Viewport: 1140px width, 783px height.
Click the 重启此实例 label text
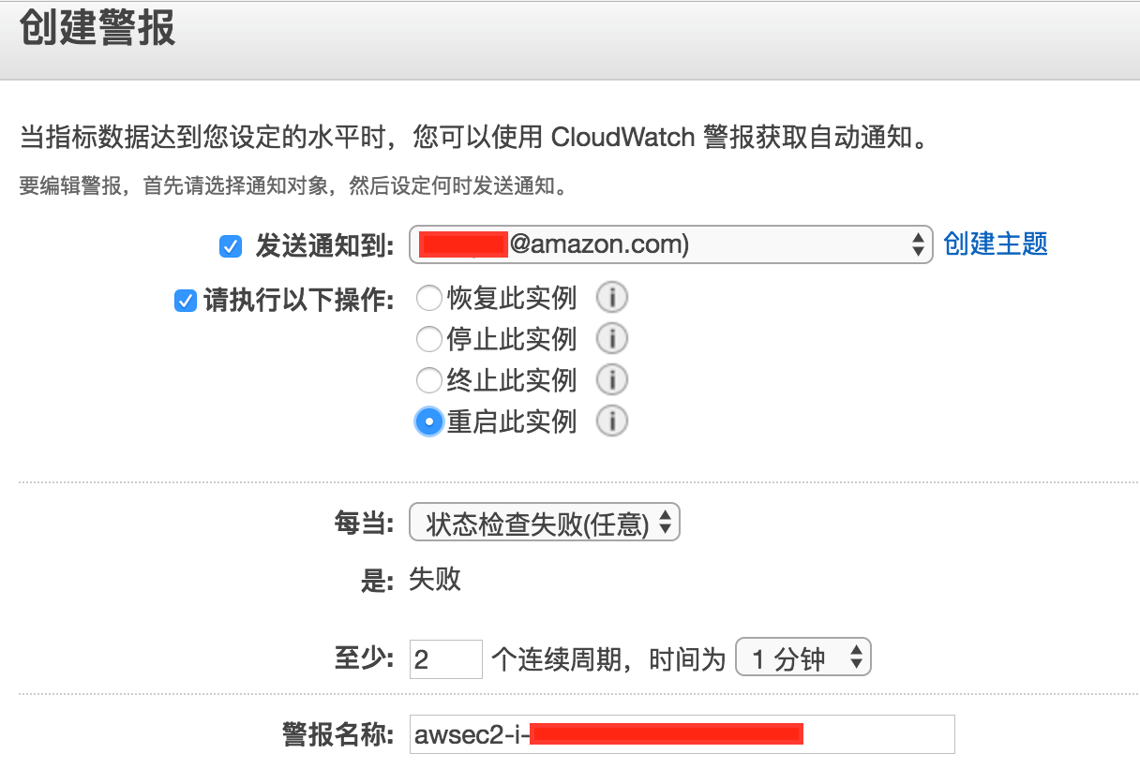point(511,421)
